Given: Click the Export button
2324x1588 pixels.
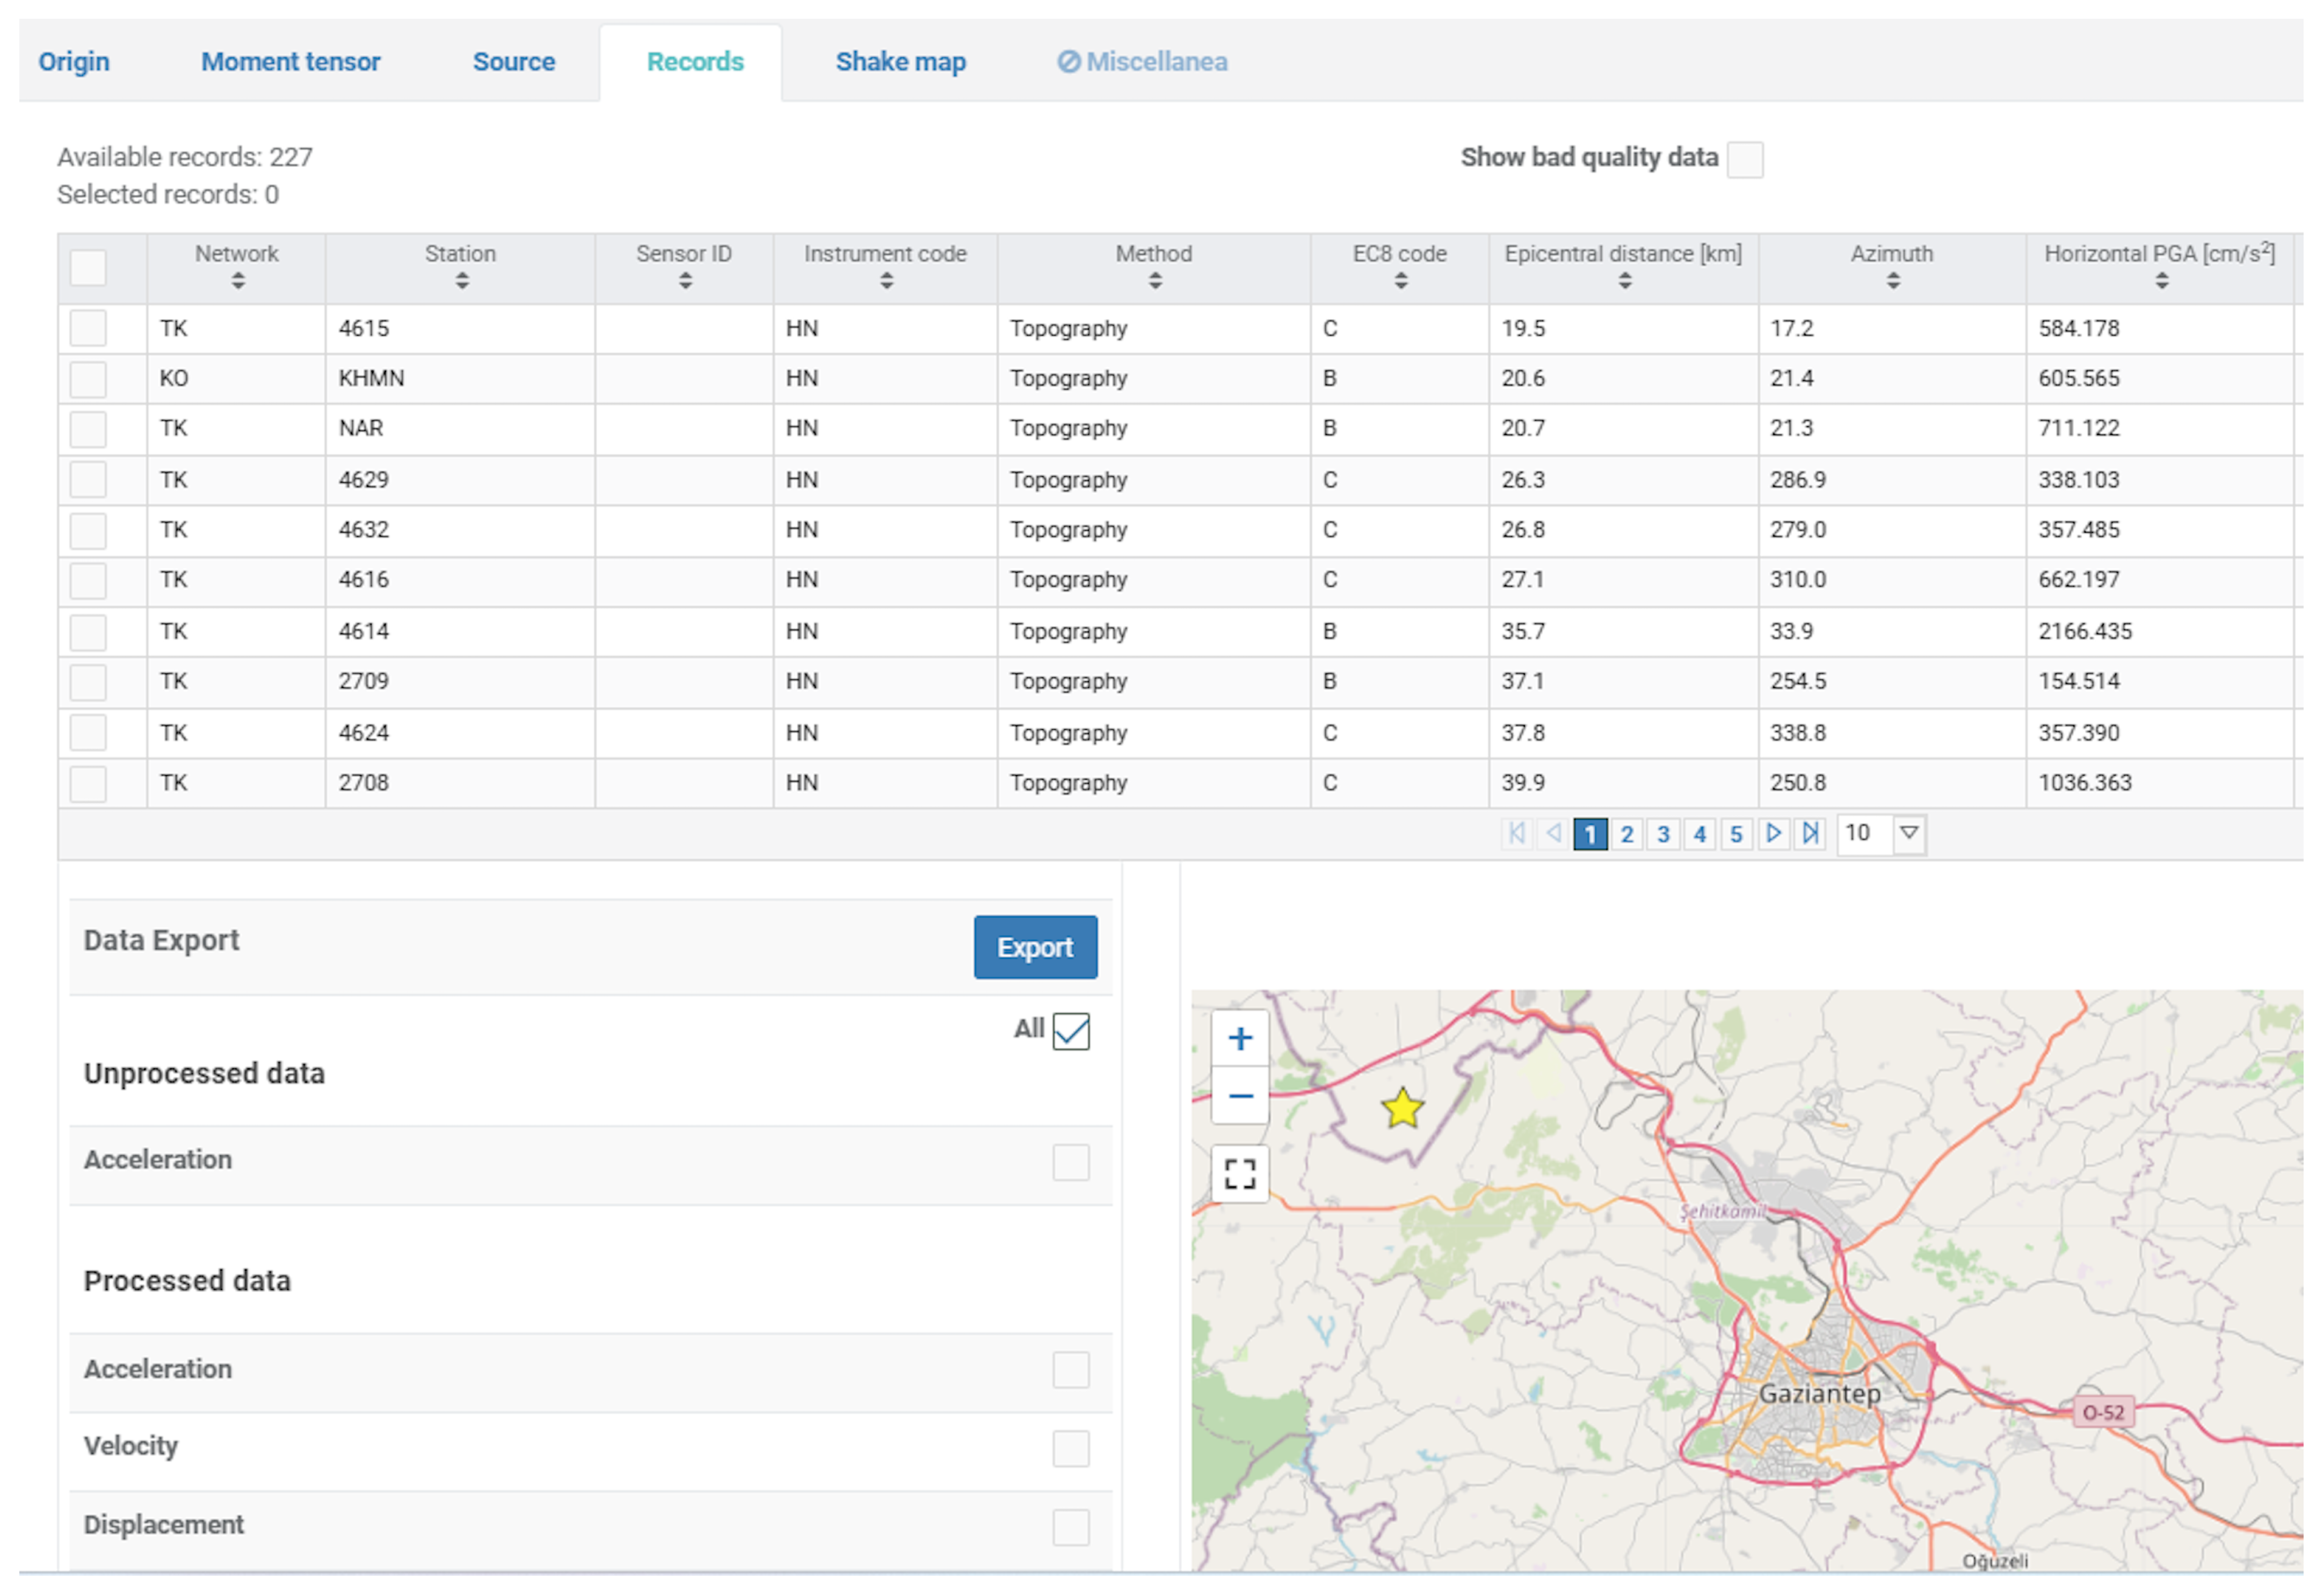Looking at the screenshot, I should pos(1035,947).
